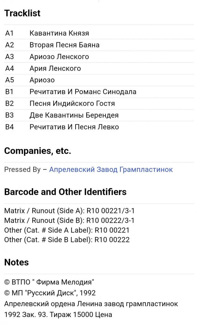Click the "Pressed By" label text
Image resolution: width=198 pixels, height=324 pixels.
coord(22,169)
